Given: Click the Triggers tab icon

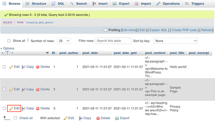Looking at the screenshot, I should pyautogui.click(x=187, y=3).
